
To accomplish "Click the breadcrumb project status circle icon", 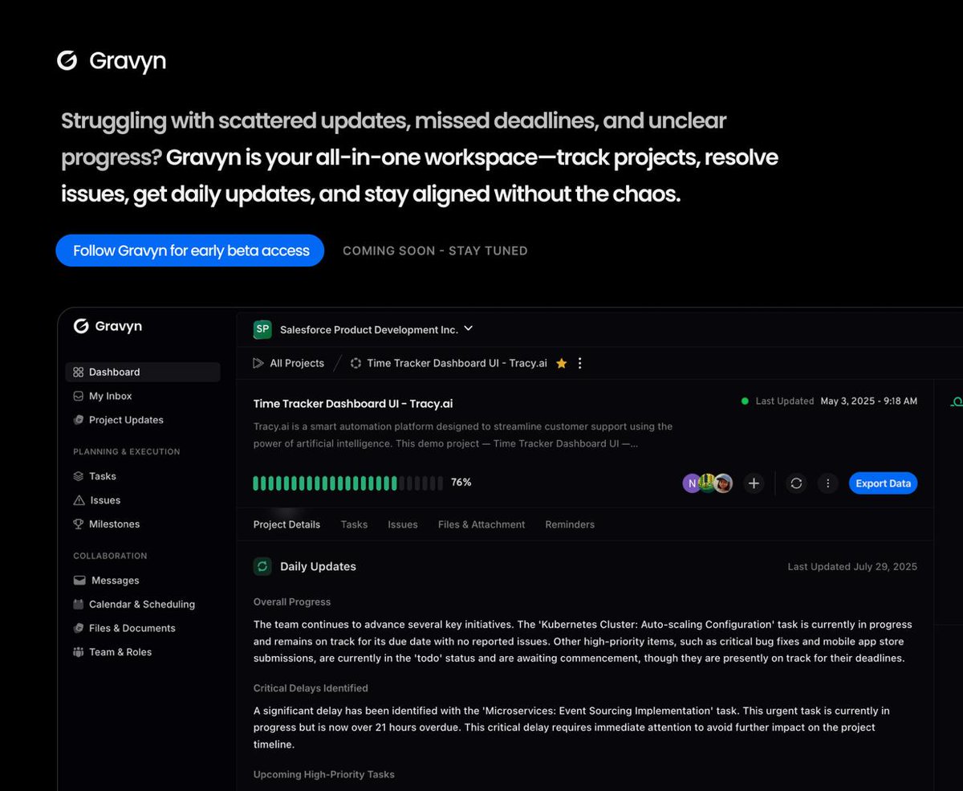I will tap(356, 363).
